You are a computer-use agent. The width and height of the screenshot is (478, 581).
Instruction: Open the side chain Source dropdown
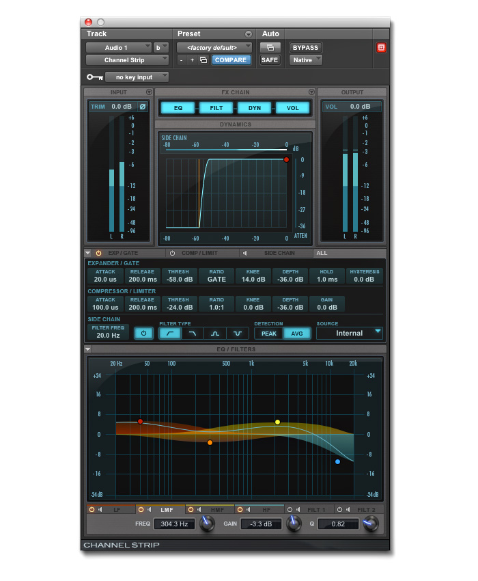[349, 334]
